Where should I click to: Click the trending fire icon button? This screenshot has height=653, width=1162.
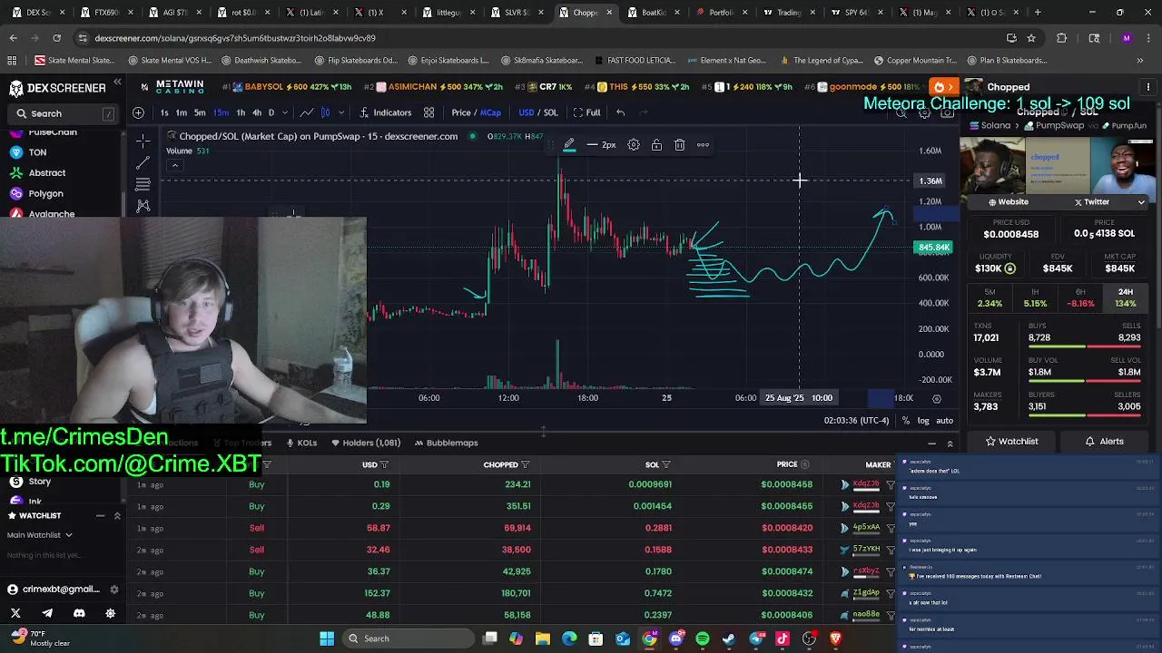point(943,87)
